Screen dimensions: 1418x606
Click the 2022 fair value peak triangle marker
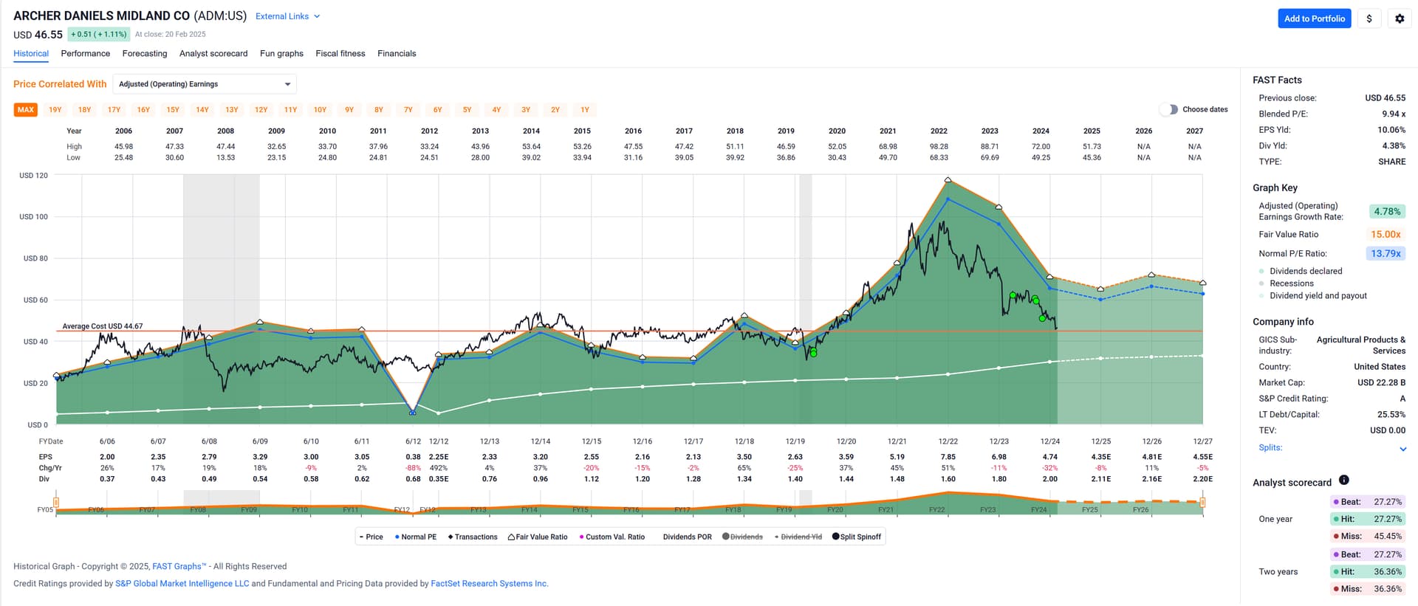948,180
